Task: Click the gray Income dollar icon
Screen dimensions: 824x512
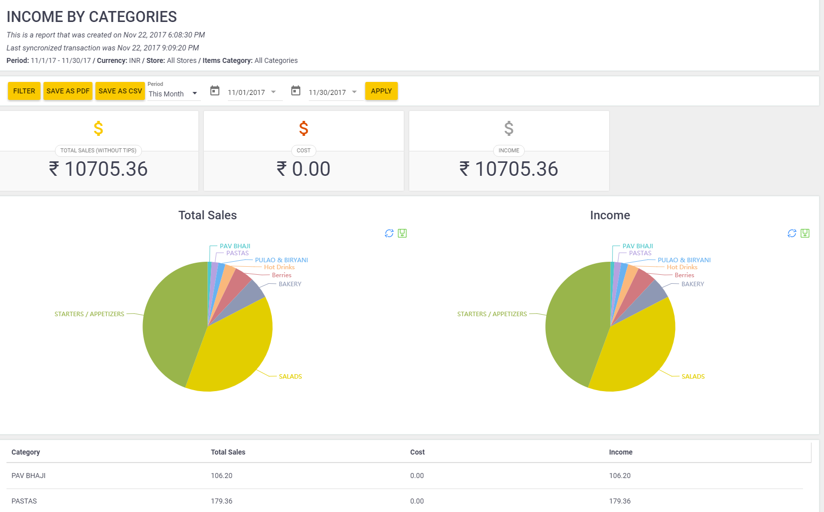Action: coord(509,128)
